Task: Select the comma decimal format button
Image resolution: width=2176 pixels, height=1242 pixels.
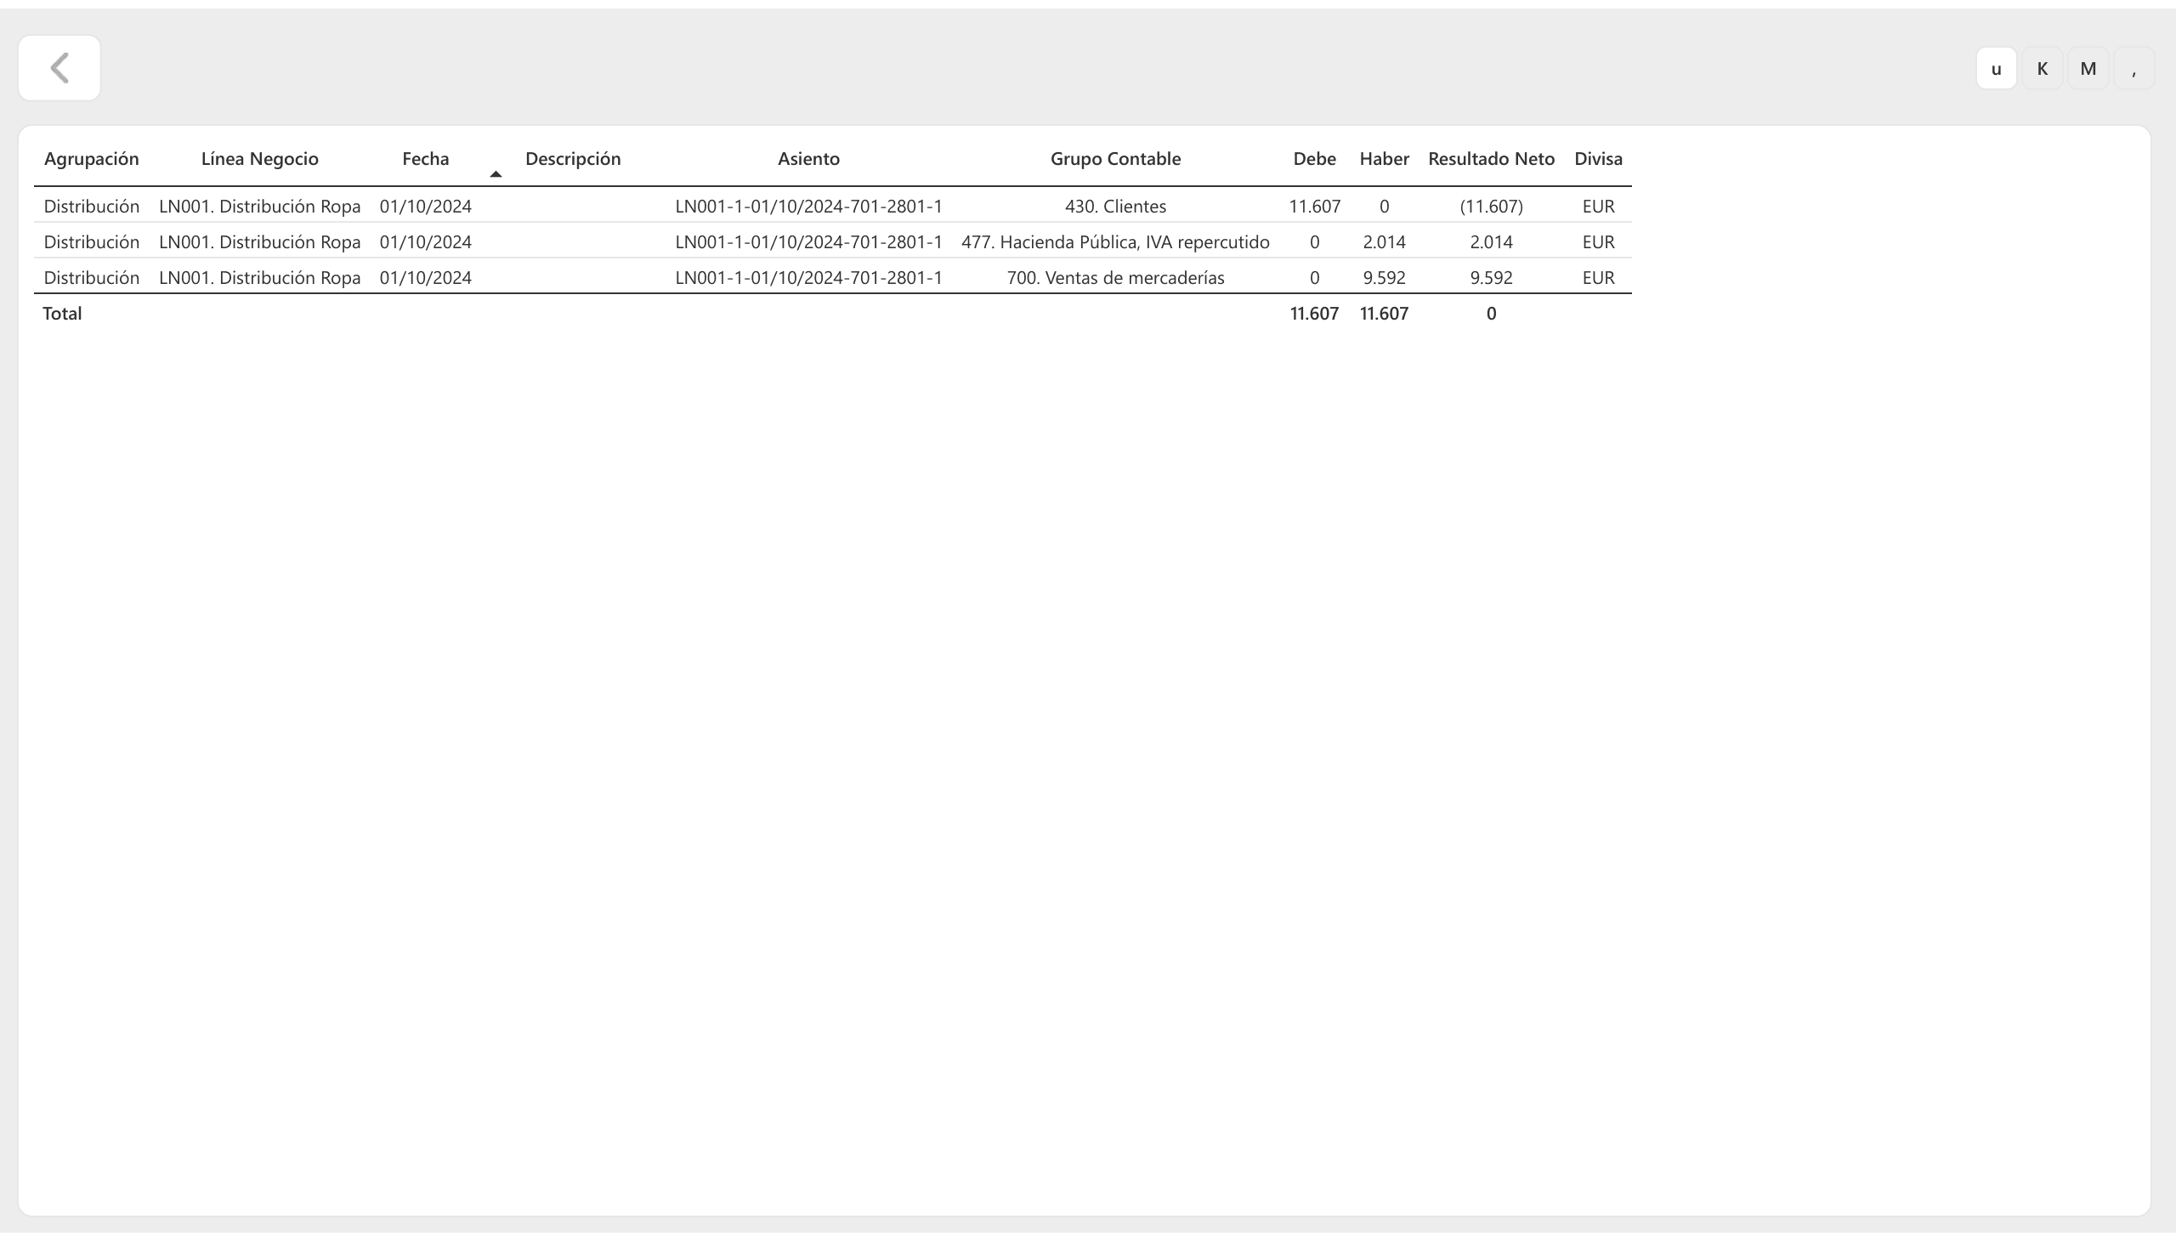Action: pos(2133,69)
